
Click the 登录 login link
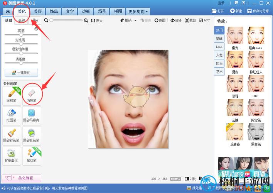[221, 3]
